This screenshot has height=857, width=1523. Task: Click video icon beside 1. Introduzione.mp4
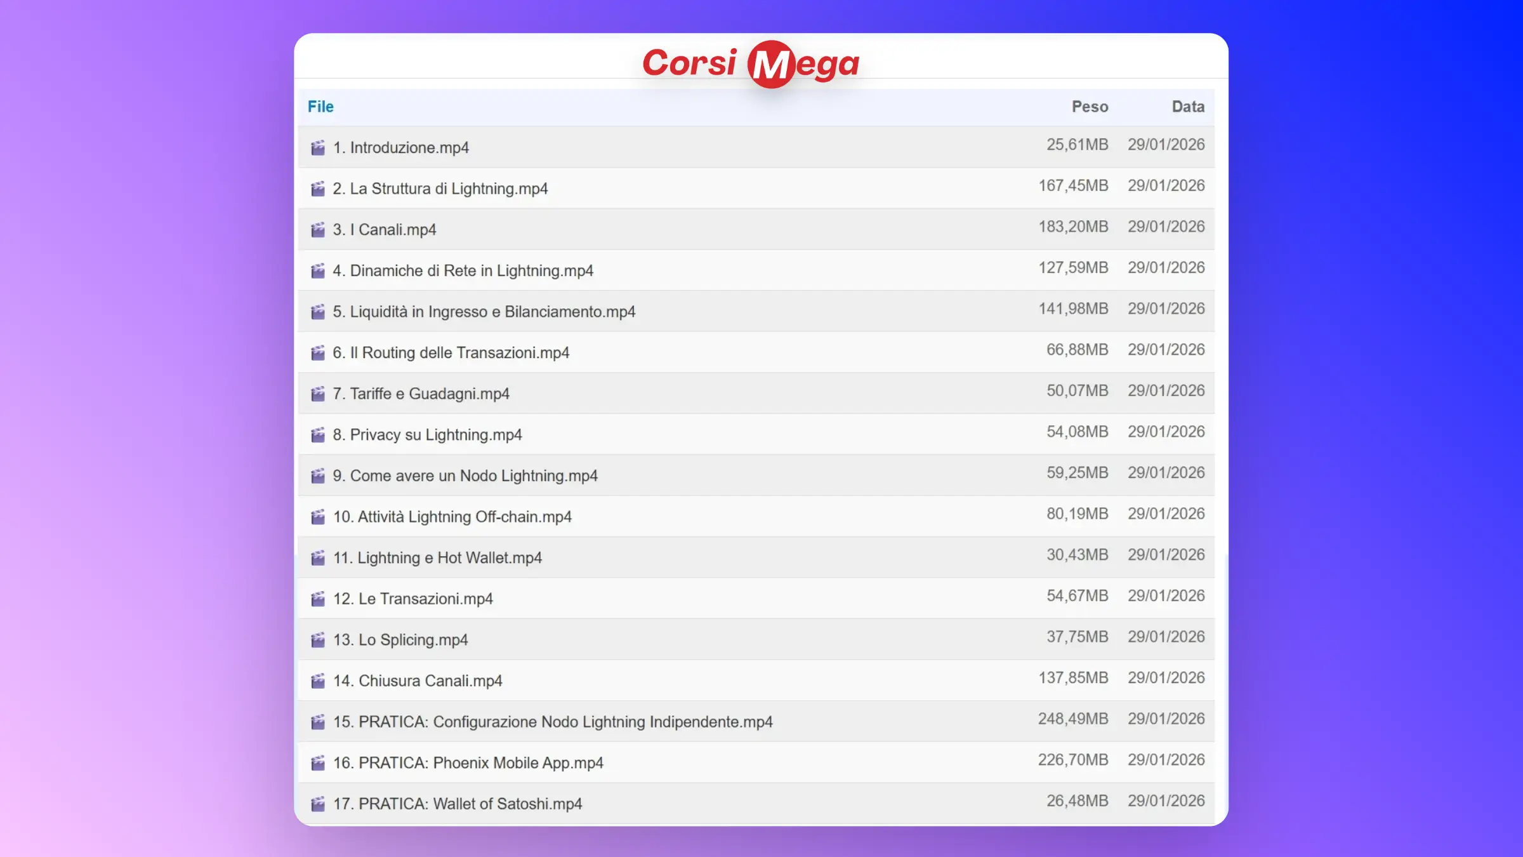click(318, 148)
